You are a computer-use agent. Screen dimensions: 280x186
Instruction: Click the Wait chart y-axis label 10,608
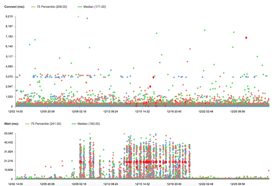click(9, 170)
